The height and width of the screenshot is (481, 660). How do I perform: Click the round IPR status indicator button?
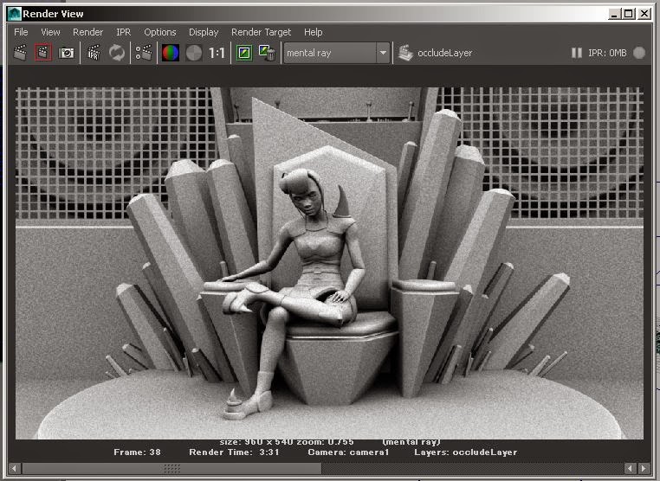(x=639, y=53)
